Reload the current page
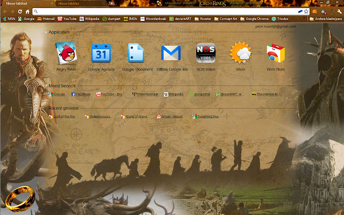 click(x=20, y=12)
